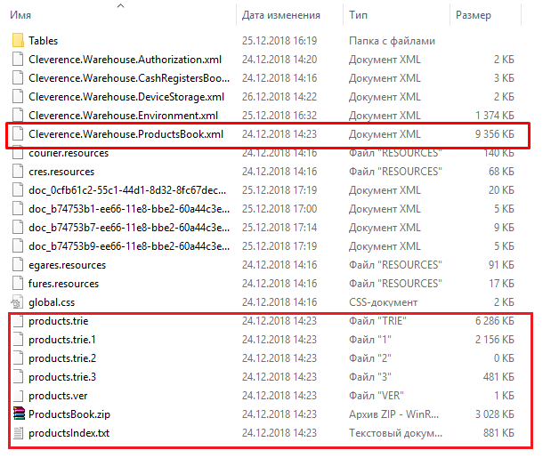Viewport: 559px width, 458px height.
Task: Click the type CSS-документ
Action: tap(383, 302)
